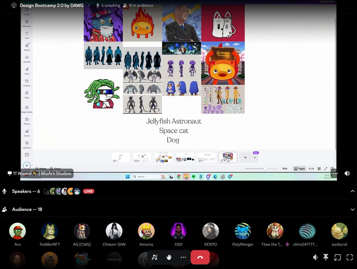357x269 pixels.
Task: Open Notes in the Canva footer
Action: (x=41, y=169)
